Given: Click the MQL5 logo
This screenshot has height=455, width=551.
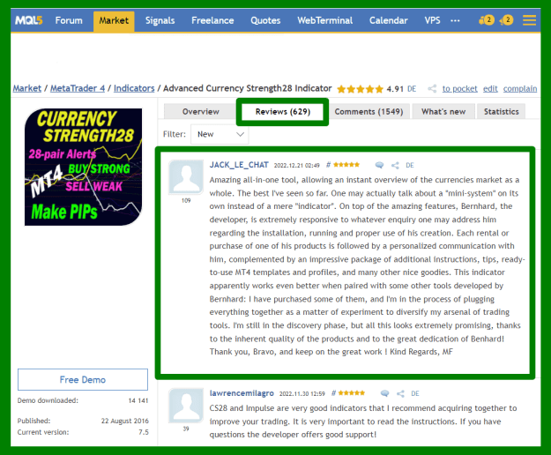Looking at the screenshot, I should [x=28, y=20].
